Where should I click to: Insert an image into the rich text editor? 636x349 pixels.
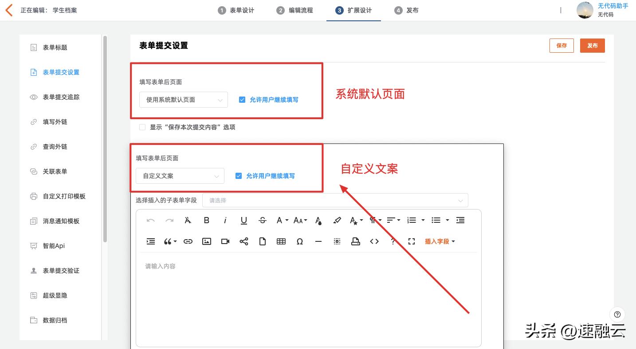(206, 241)
